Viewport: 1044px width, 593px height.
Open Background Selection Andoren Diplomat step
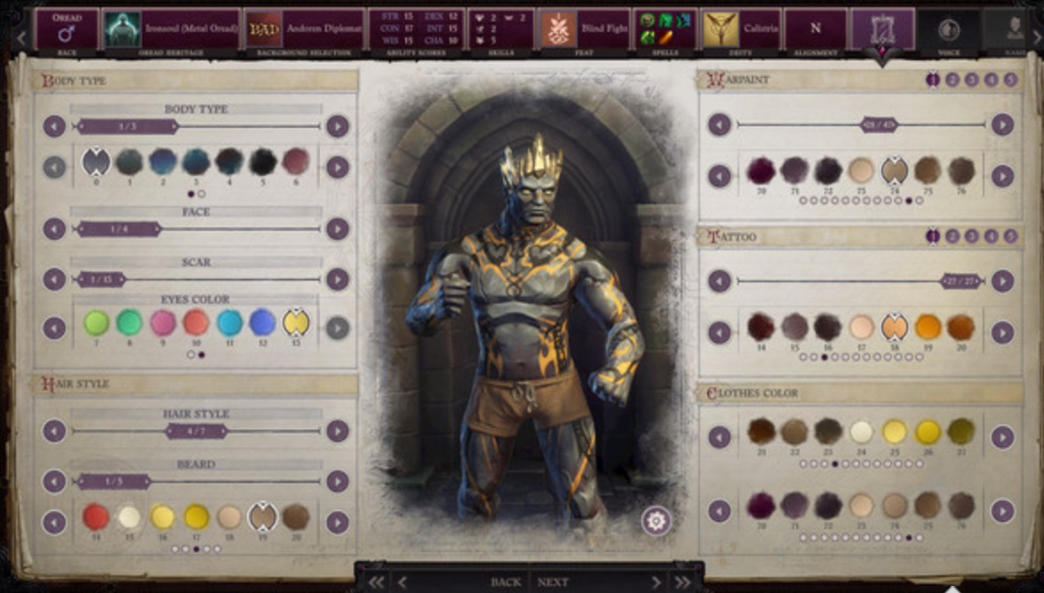(x=304, y=28)
